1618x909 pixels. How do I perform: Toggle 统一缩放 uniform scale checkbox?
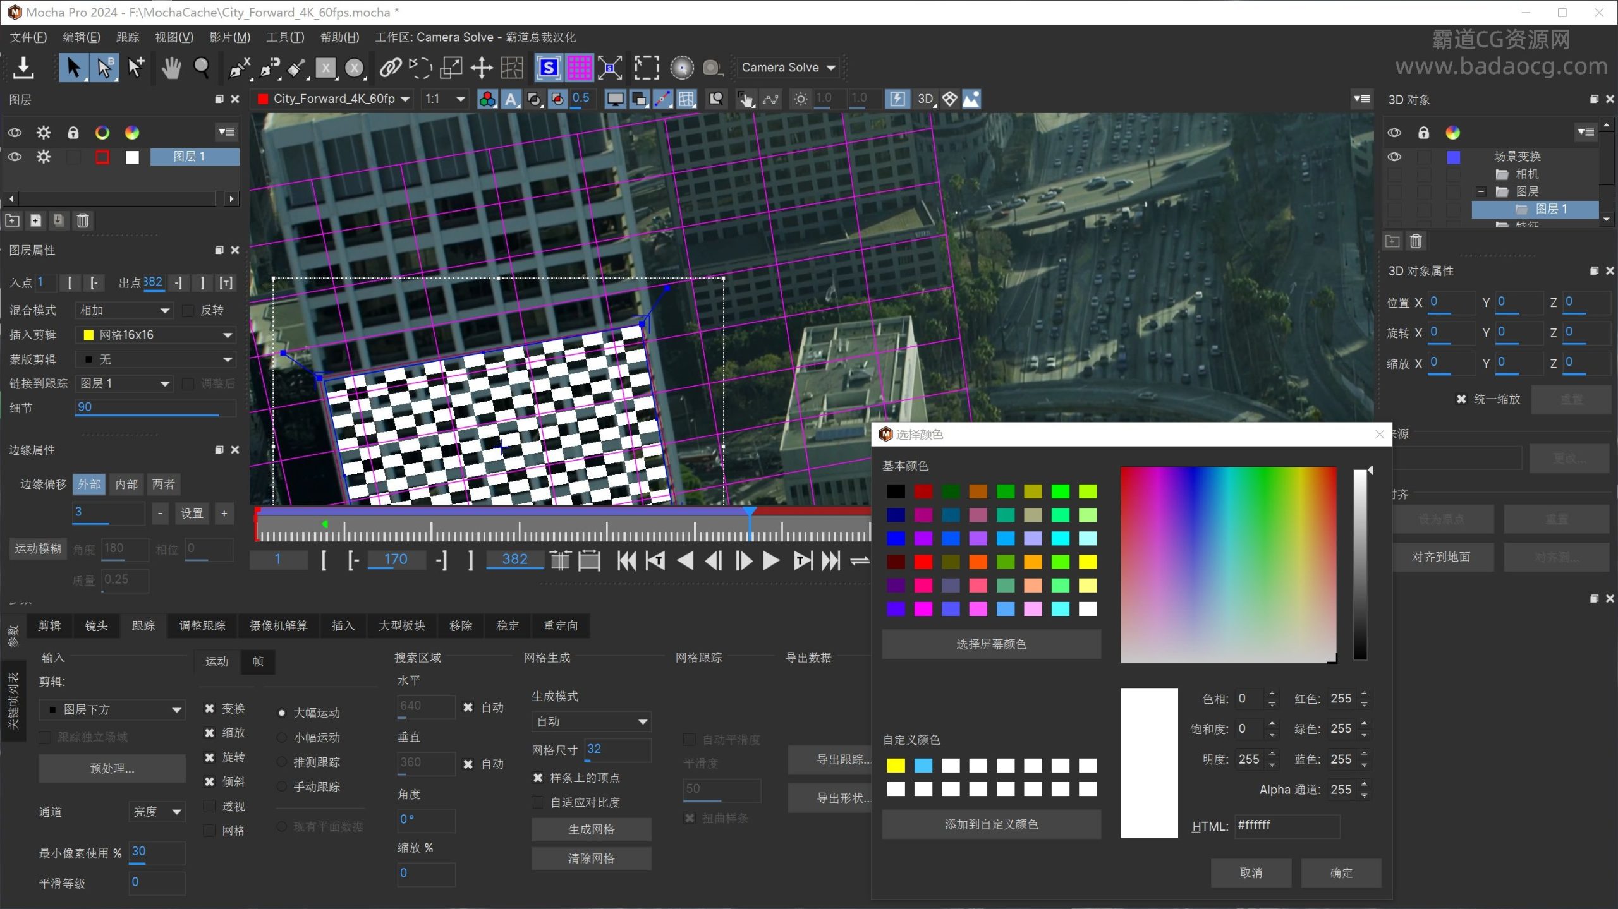(x=1461, y=399)
